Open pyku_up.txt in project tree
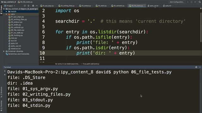This screenshot has height=113, width=202. tap(16, 46)
